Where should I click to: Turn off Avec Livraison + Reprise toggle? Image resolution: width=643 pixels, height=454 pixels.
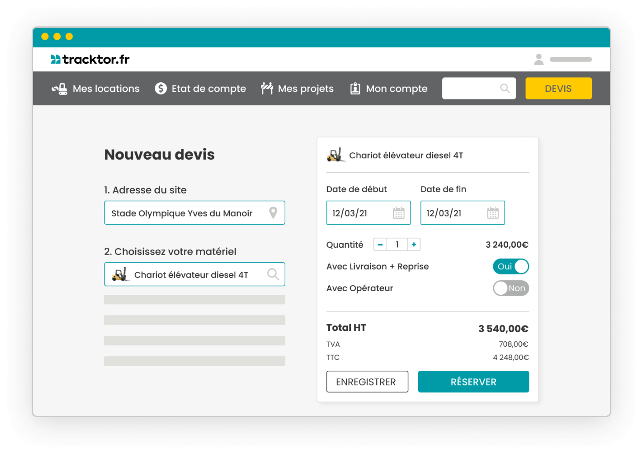[511, 267]
